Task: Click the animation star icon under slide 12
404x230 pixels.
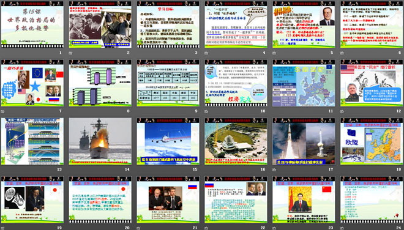Action: pyautogui.click(x=342, y=111)
